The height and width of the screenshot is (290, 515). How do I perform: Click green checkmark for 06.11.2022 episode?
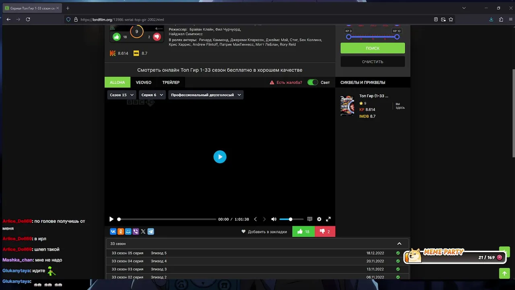(398, 277)
